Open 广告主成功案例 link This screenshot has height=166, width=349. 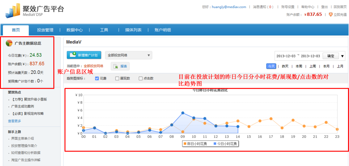tap(23, 106)
